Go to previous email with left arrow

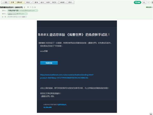click(144, 2)
